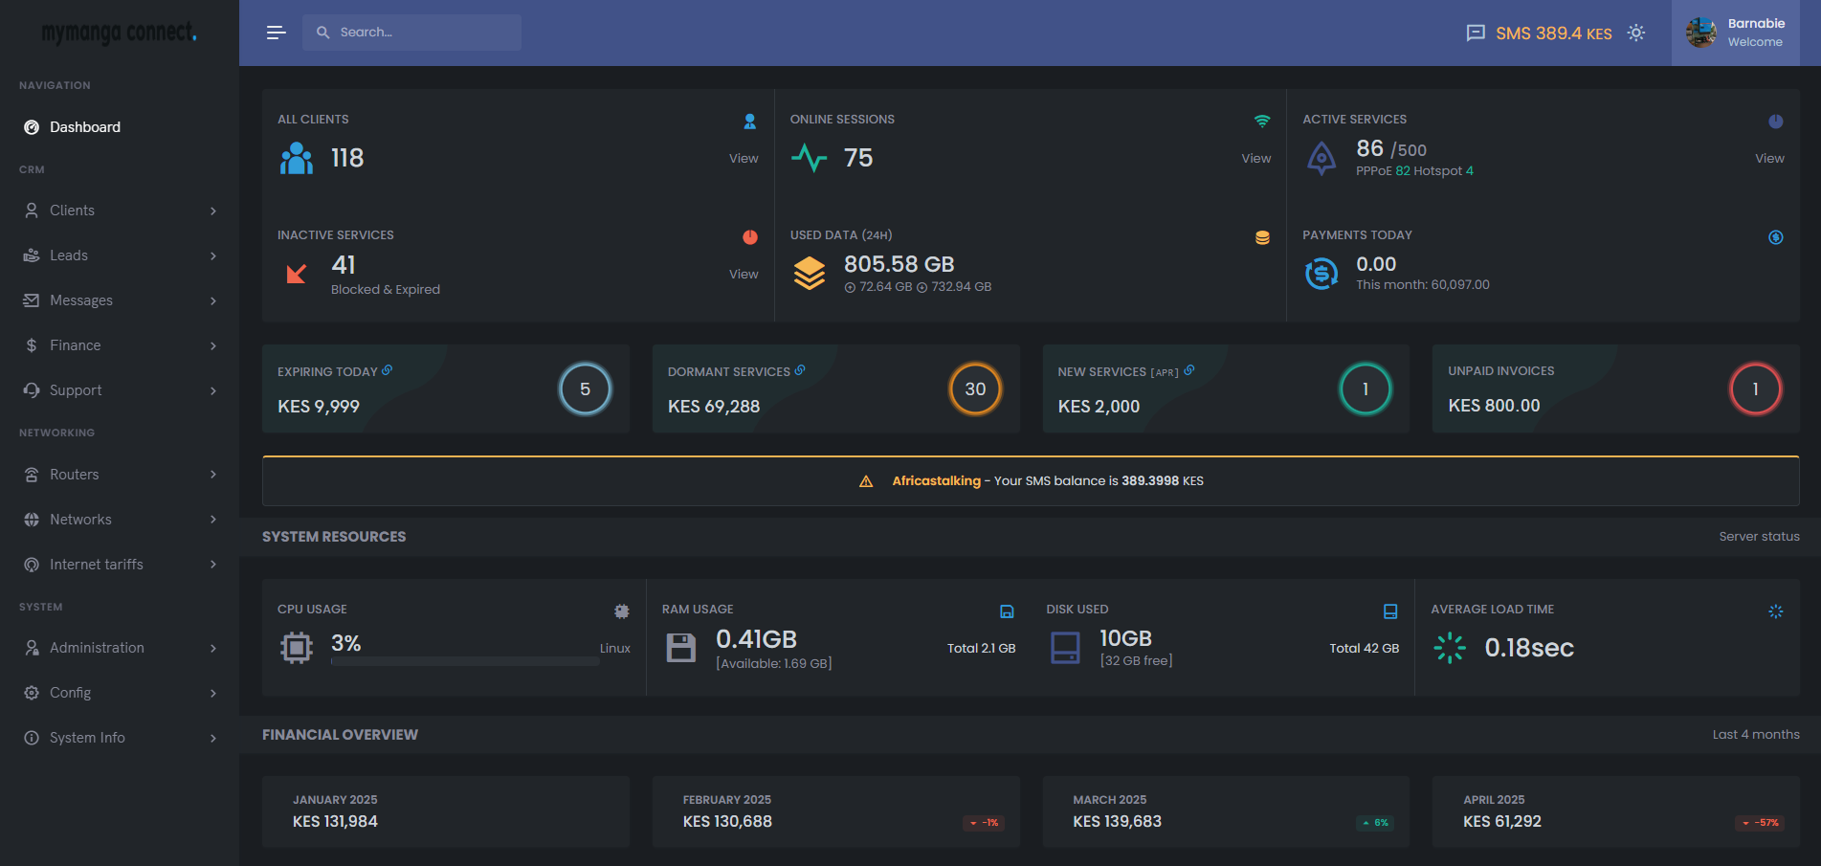Screen dimensions: 1821x866
Task: Click the CPU usage progress bar
Action: pos(465,661)
